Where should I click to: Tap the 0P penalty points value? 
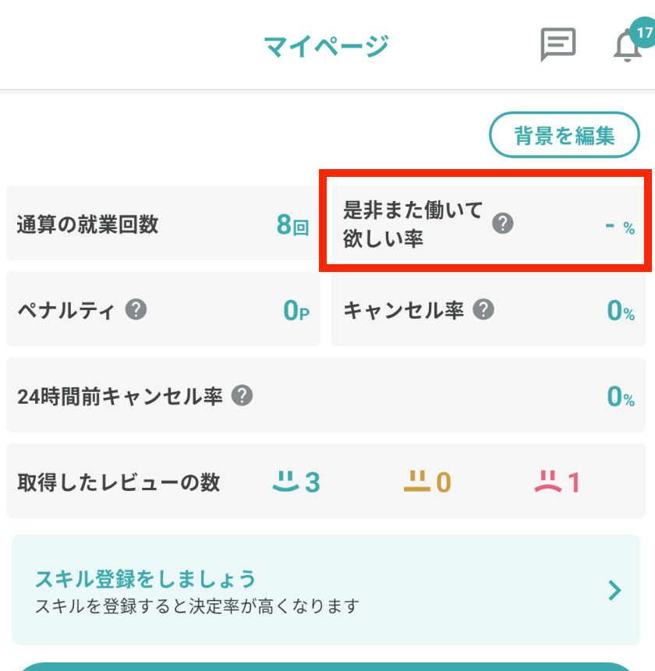point(296,311)
